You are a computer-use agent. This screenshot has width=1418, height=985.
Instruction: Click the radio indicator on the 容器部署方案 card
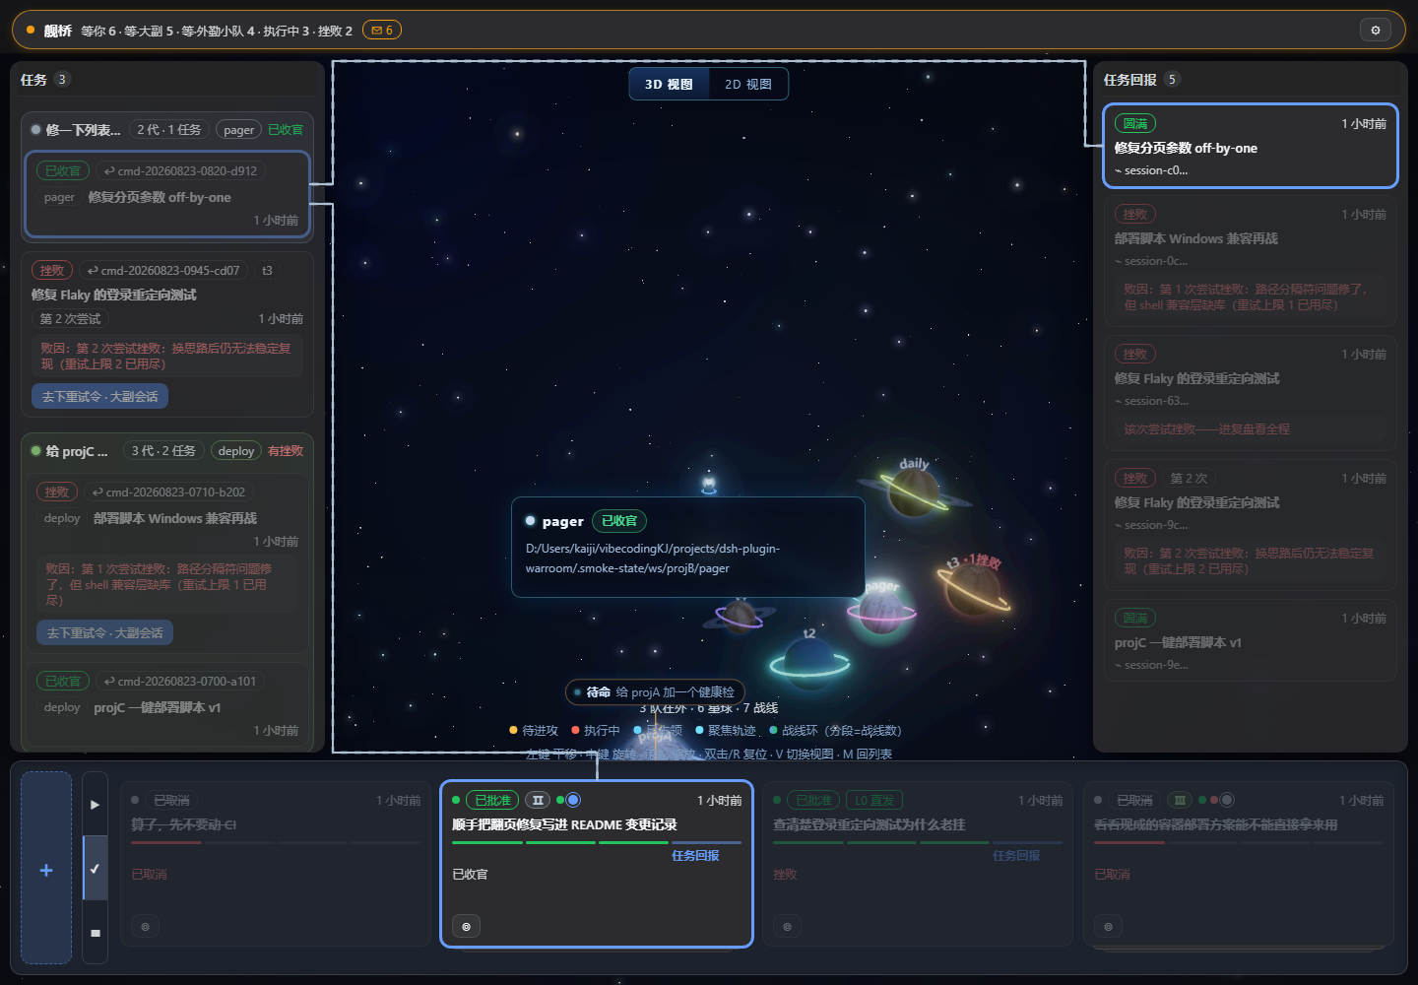pos(1227,800)
